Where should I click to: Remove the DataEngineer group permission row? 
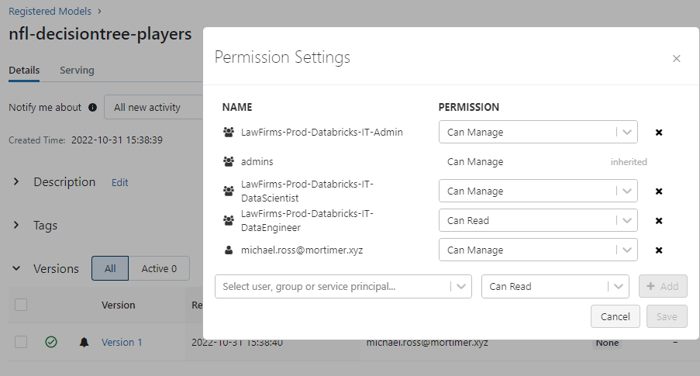coord(658,221)
